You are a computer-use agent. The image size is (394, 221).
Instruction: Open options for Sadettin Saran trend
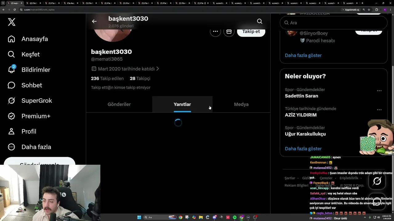(x=379, y=91)
